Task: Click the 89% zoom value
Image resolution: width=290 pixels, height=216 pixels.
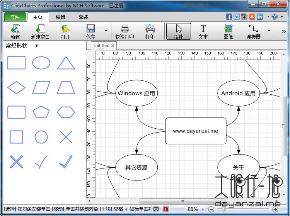Action: [193, 209]
